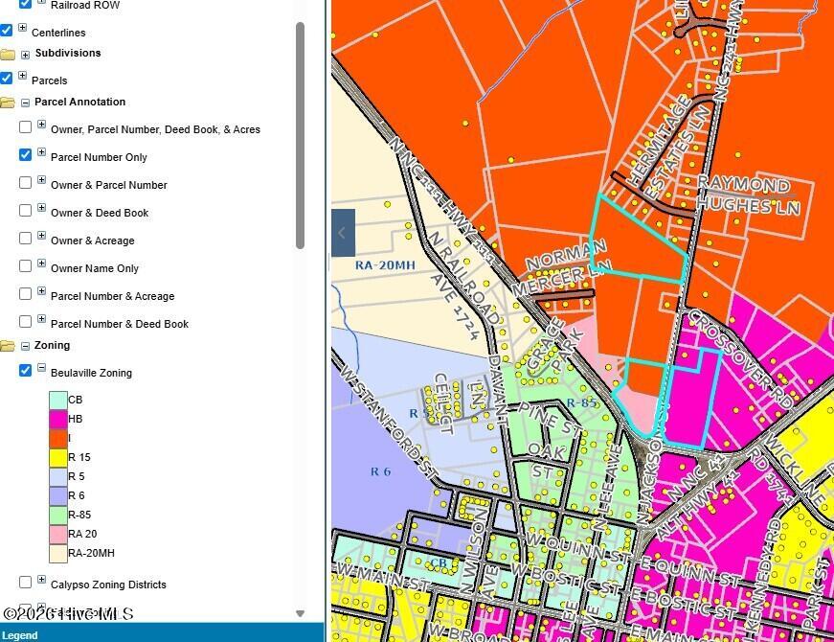Image resolution: width=834 pixels, height=642 pixels.
Task: Click the panel scroll-down arrow
Action: (300, 613)
